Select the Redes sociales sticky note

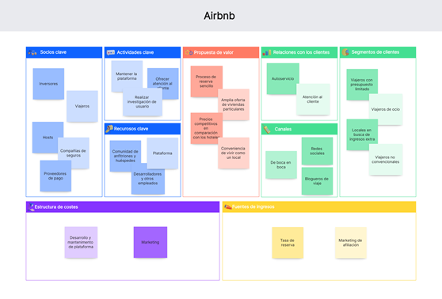[x=317, y=151]
